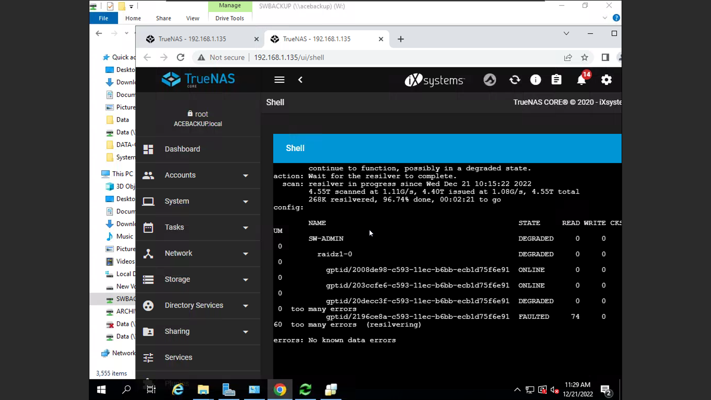Screen dimensions: 711x400
Task: Open the File tab in Explorer window
Action: pos(103,18)
